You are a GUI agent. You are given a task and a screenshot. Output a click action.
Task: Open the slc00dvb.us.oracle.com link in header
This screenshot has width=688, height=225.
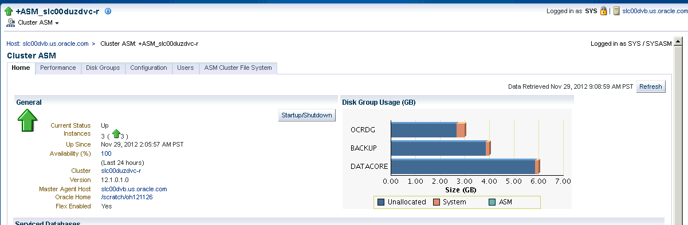(655, 11)
